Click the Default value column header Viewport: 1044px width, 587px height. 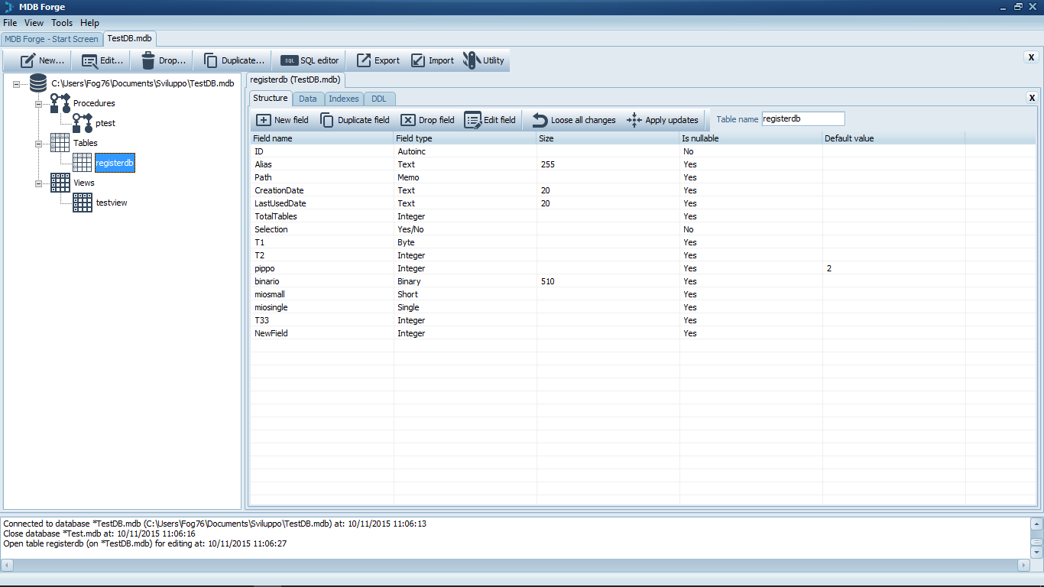pos(893,138)
